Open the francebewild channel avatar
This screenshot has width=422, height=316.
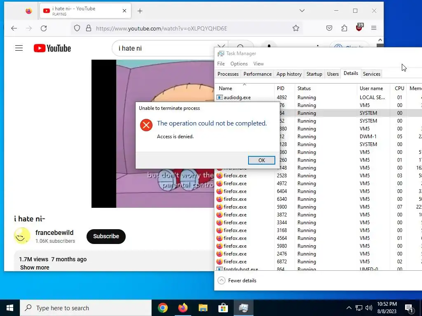tap(22, 236)
